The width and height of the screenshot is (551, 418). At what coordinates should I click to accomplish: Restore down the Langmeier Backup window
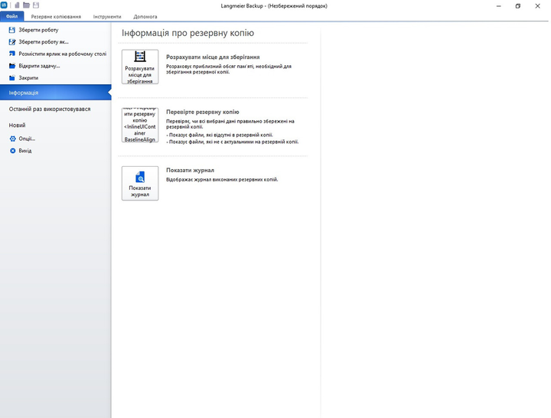[517, 6]
